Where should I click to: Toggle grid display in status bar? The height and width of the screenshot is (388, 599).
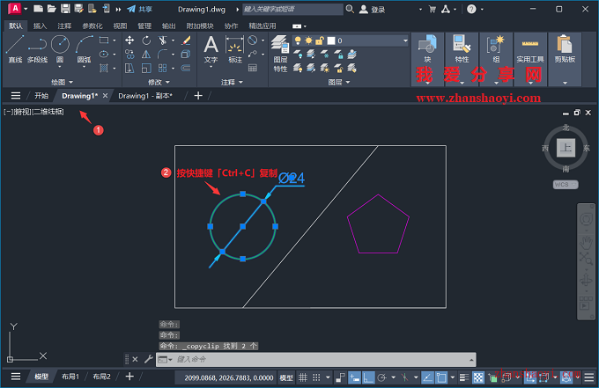302,377
